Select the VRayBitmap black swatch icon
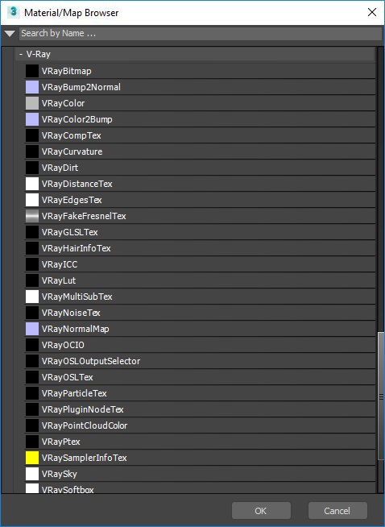 32,71
